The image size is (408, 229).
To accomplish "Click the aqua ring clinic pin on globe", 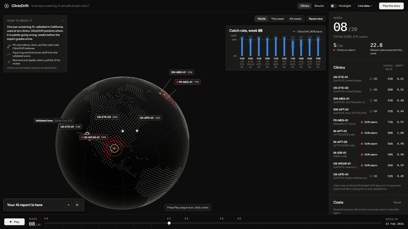I will (x=114, y=149).
